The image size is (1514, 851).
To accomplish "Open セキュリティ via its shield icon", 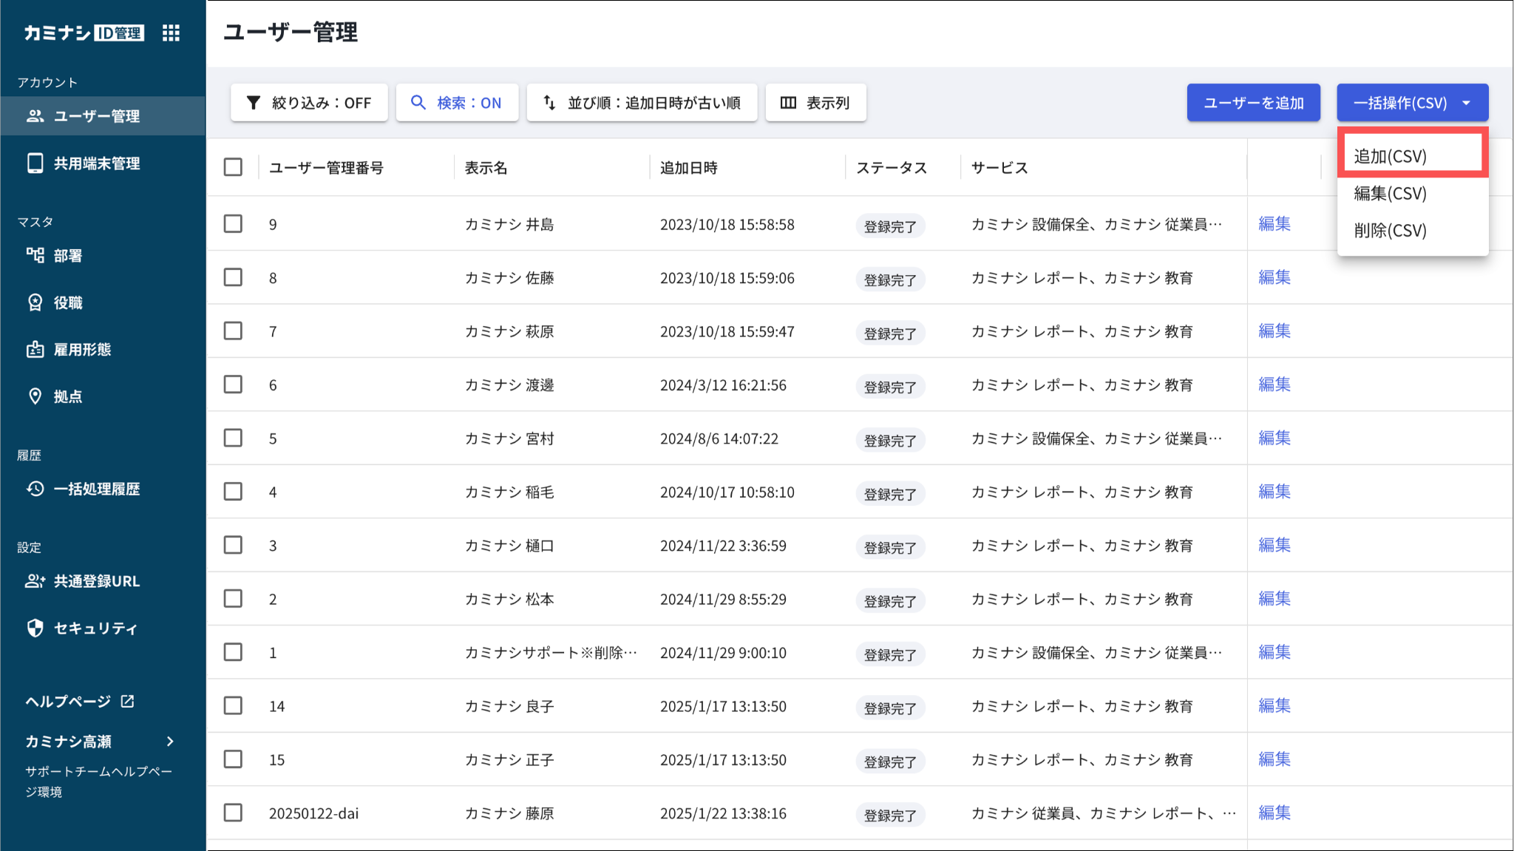I will click(35, 628).
